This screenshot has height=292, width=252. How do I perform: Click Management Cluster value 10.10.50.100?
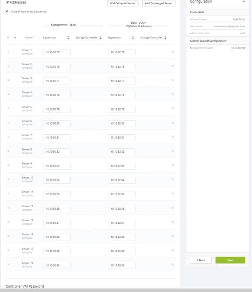pos(238,48)
